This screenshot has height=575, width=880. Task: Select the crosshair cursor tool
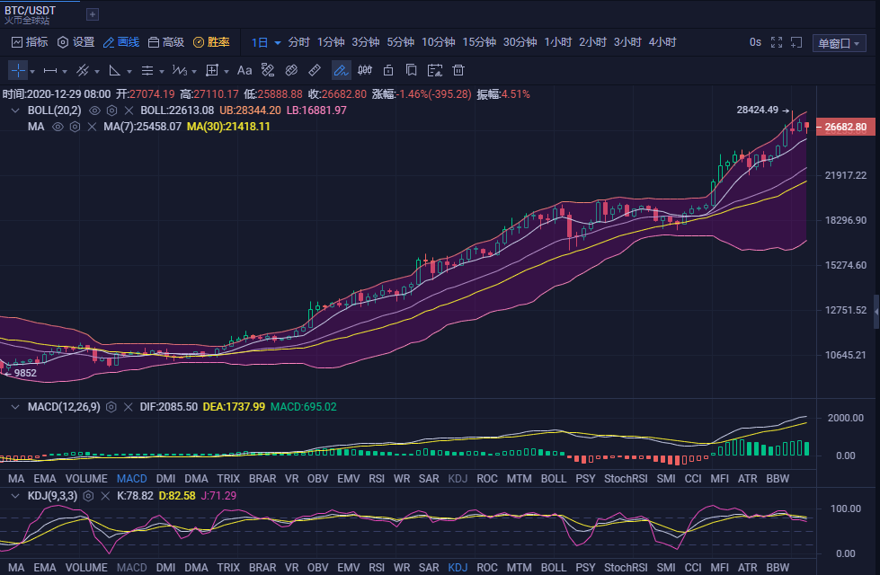(x=16, y=70)
